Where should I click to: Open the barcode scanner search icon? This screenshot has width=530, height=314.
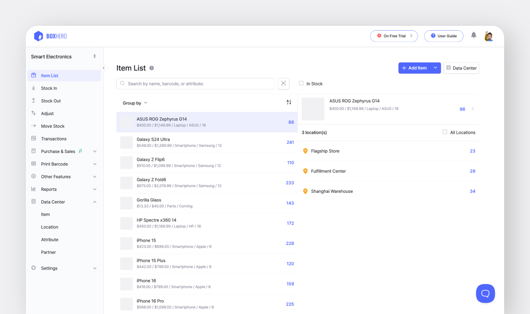tap(283, 83)
